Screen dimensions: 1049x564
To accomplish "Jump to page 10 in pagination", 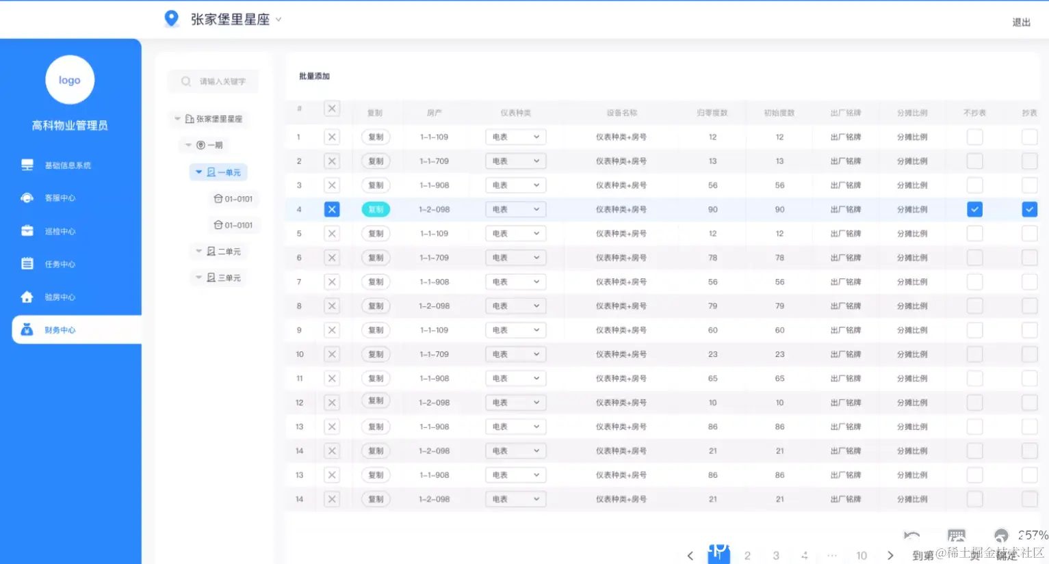I will point(861,555).
